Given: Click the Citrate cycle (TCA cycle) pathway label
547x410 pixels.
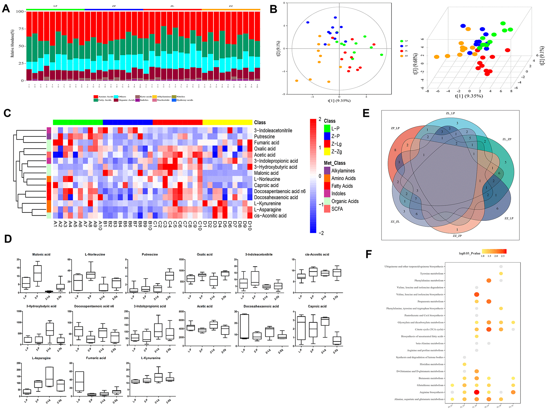Looking at the screenshot, I should click(429, 329).
